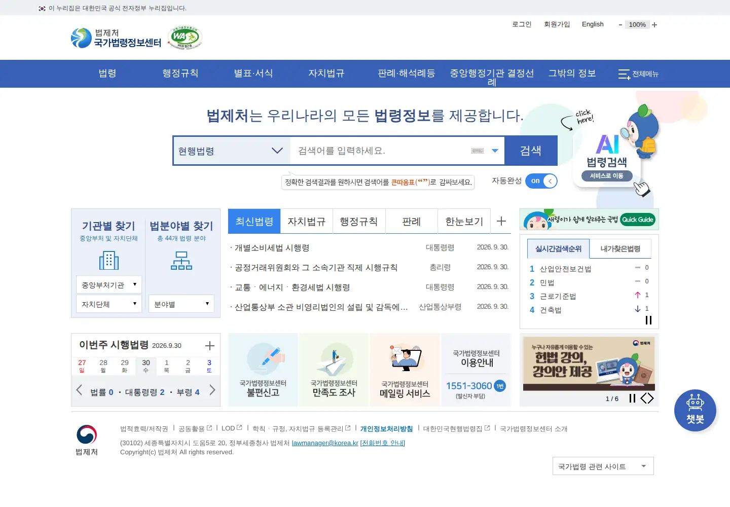Decrease page zoom with minus icon

click(x=620, y=25)
